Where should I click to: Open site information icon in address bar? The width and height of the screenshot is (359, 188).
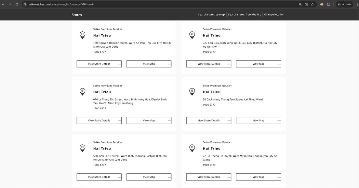(x=25, y=4)
